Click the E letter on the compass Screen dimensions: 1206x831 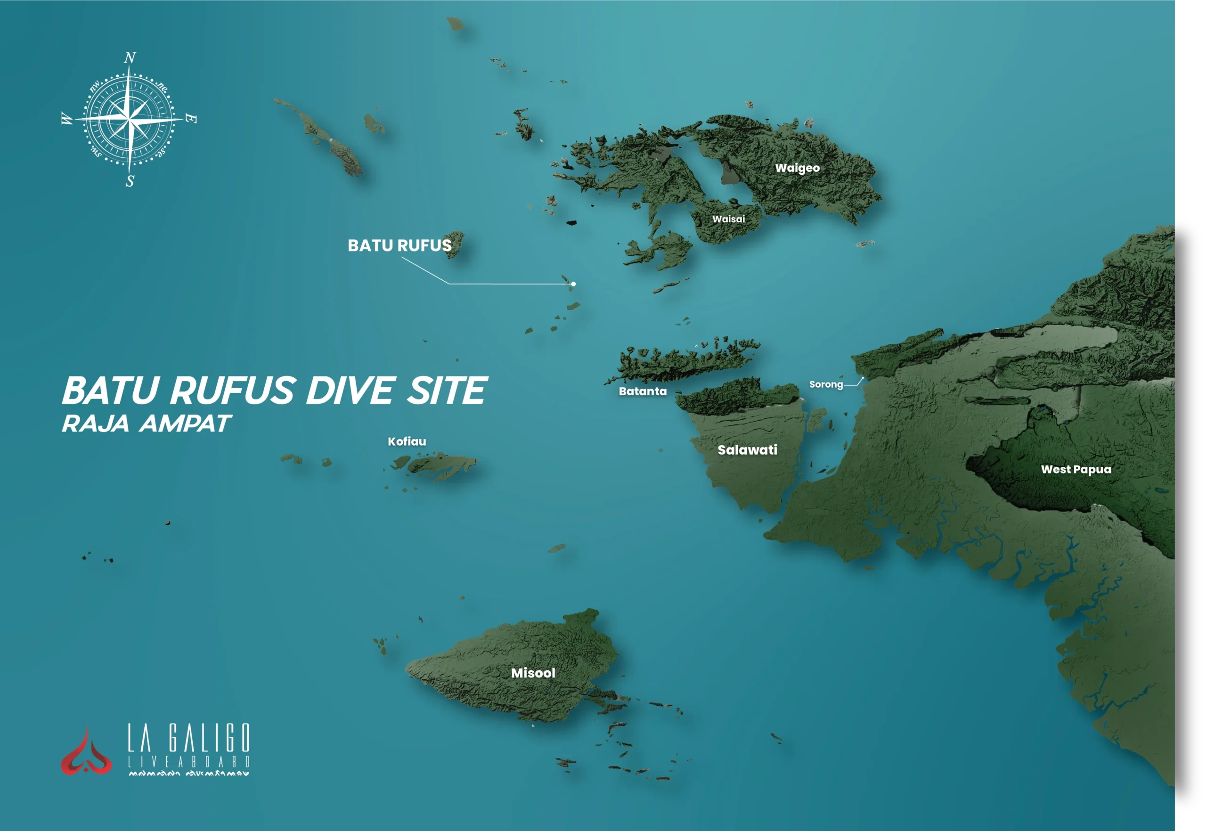click(191, 119)
